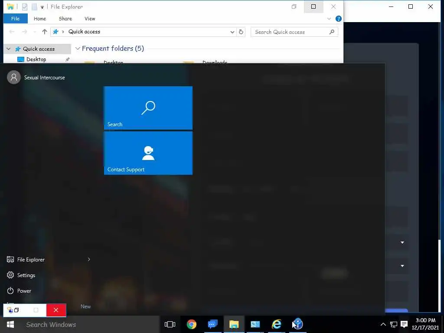Open the first dropdown arrow in background window
Image resolution: width=444 pixels, height=333 pixels.
(x=402, y=242)
